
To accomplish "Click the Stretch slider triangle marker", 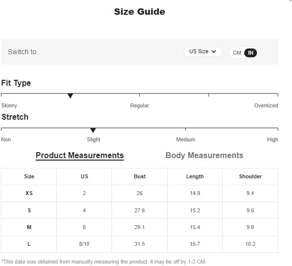I will coord(93,130).
